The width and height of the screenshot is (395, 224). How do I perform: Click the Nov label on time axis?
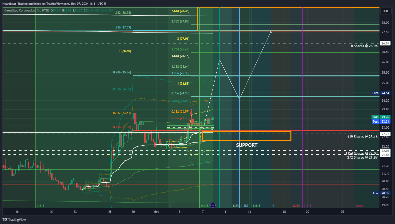pyautogui.click(x=156, y=212)
